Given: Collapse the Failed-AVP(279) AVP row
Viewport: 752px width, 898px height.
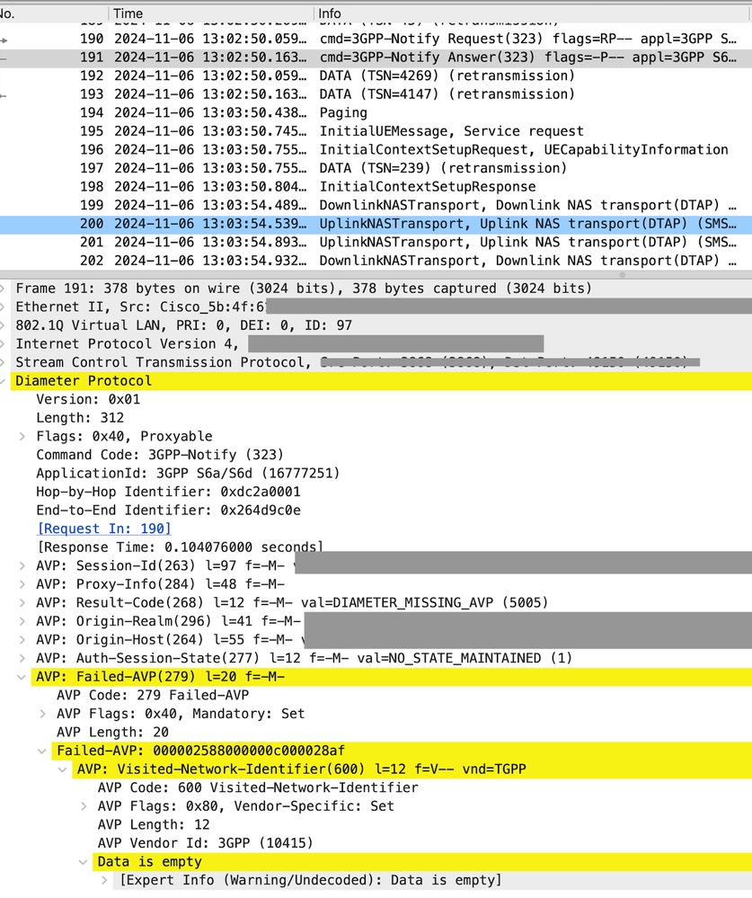Looking at the screenshot, I should point(22,677).
